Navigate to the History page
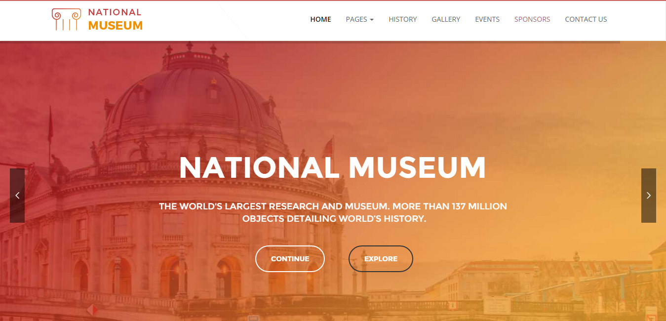This screenshot has width=666, height=321. [x=403, y=19]
